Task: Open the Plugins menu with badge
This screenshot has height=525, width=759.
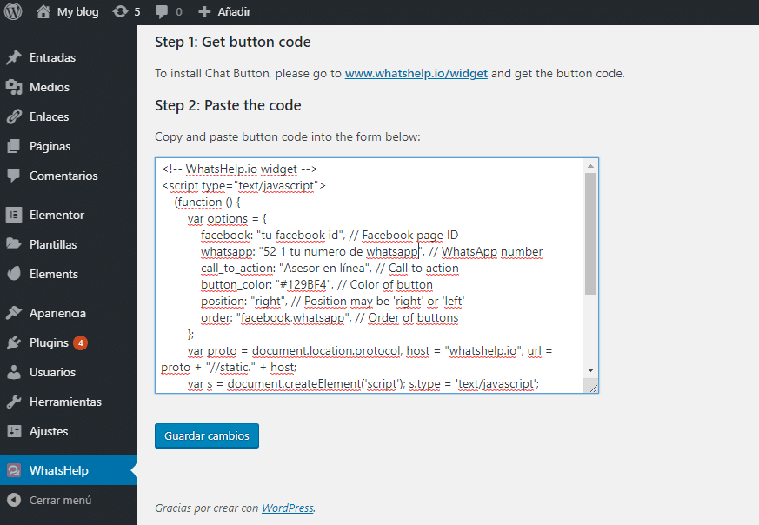Action: tap(49, 342)
